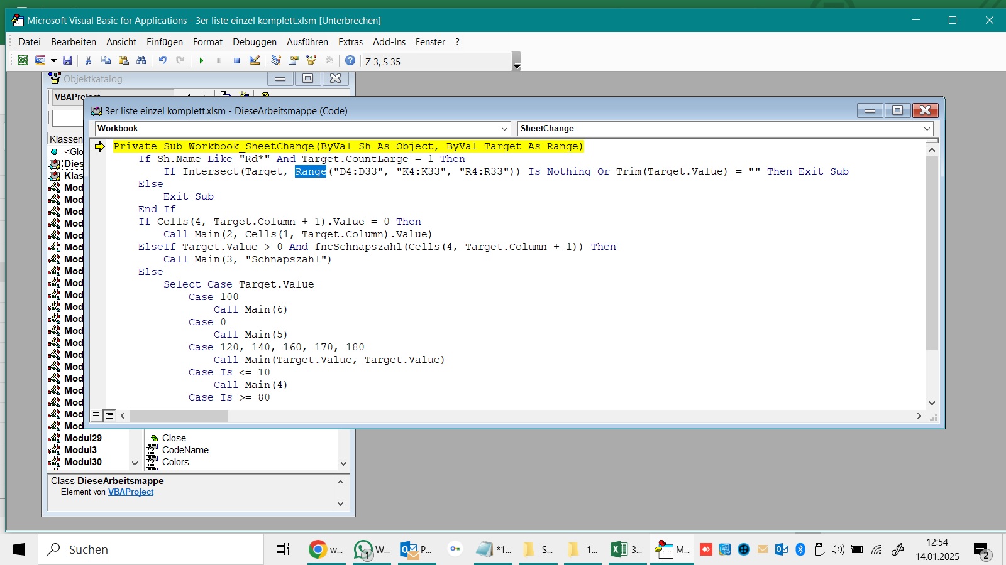Switch to WhatsApp in the taskbar
This screenshot has height=565, width=1006.
[x=371, y=549]
